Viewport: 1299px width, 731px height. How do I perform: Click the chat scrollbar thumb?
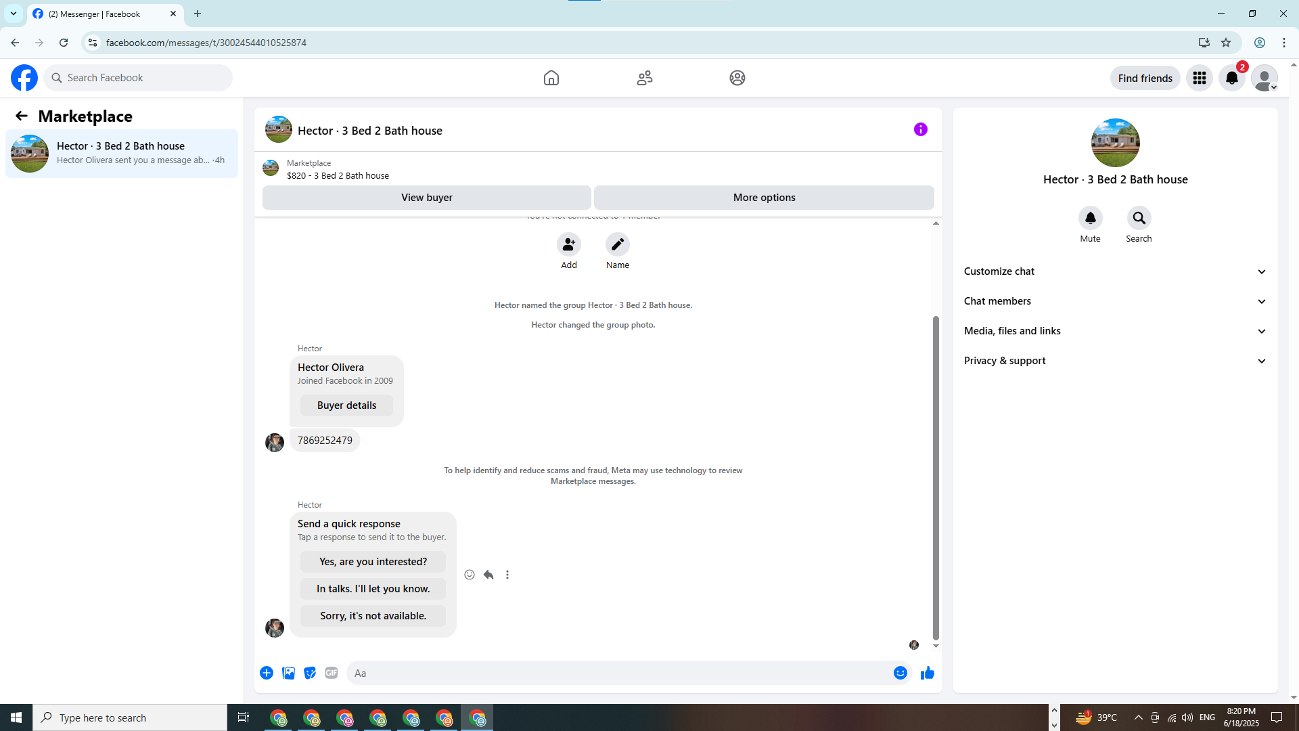(x=936, y=477)
